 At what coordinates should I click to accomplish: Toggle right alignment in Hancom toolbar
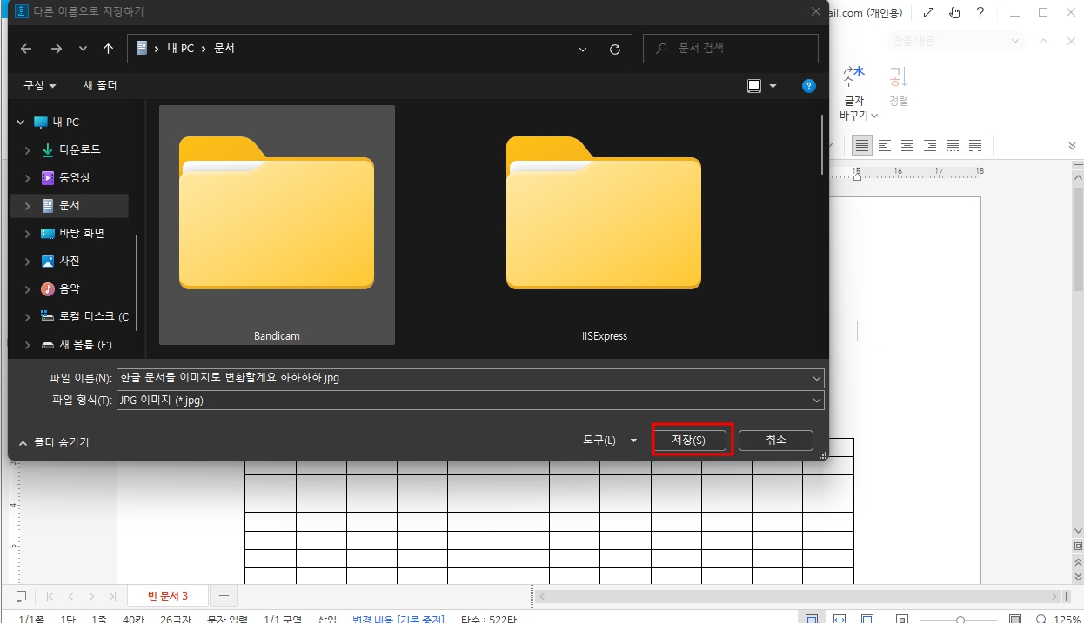point(930,145)
